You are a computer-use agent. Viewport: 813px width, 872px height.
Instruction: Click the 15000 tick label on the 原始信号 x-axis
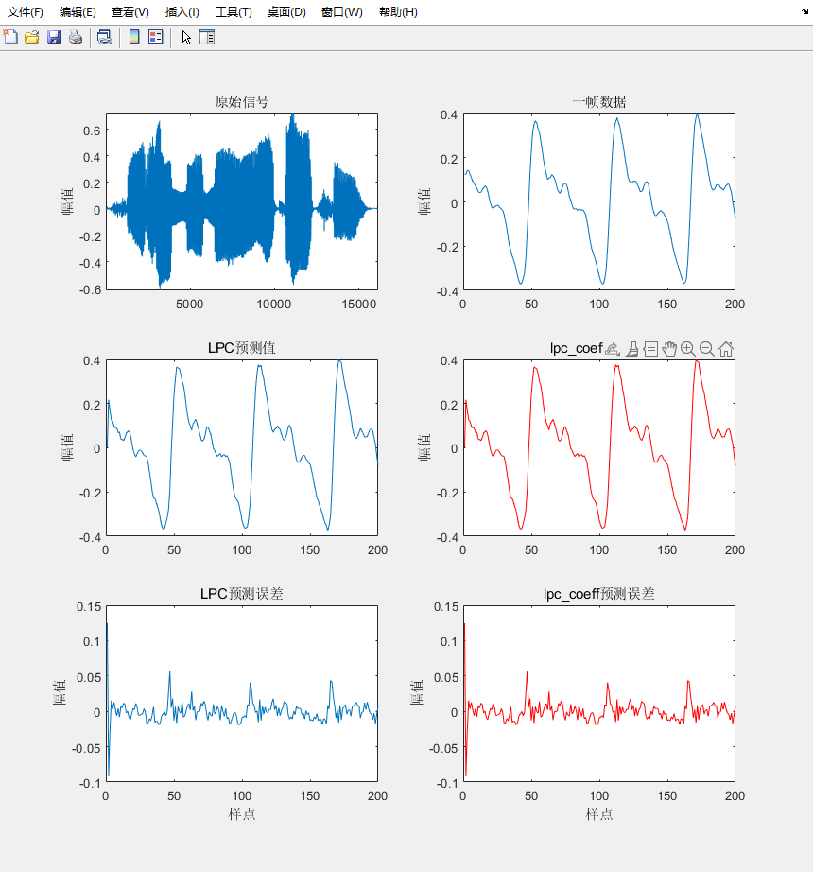tap(359, 305)
